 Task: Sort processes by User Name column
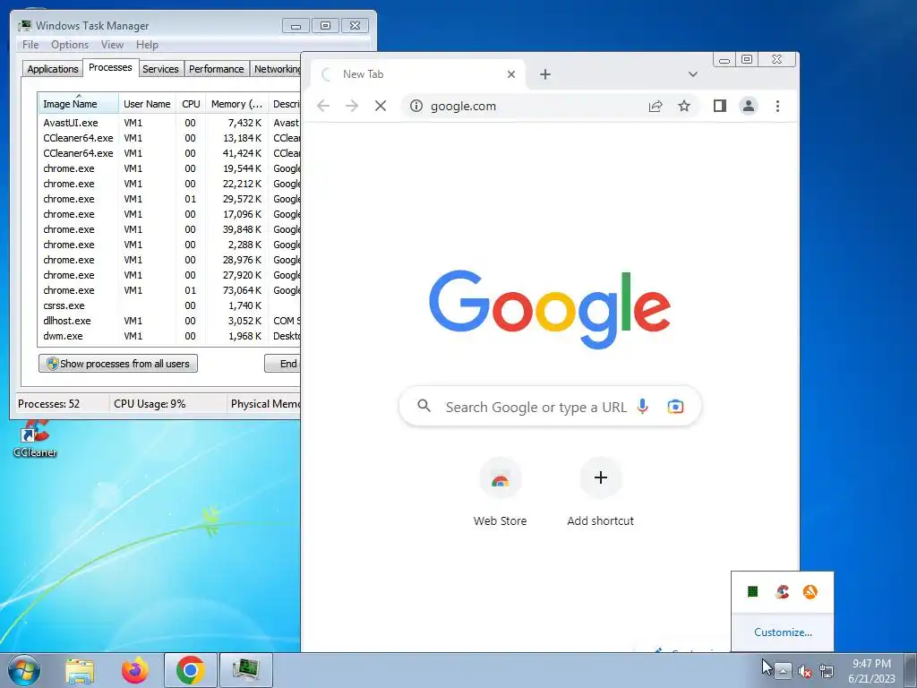pyautogui.click(x=147, y=104)
